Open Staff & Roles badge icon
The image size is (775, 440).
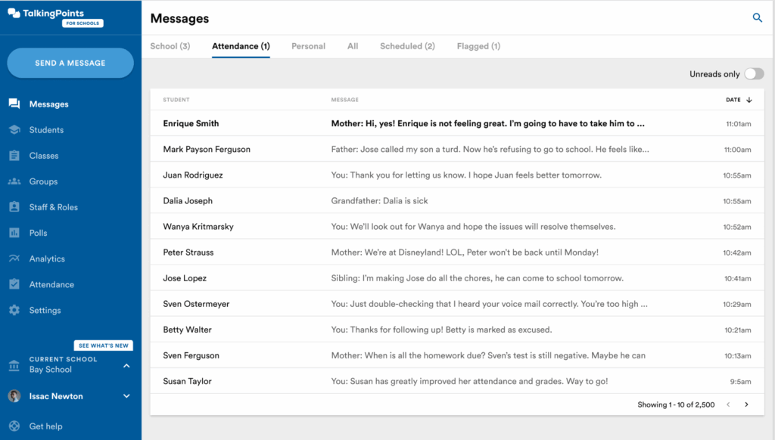pos(14,207)
